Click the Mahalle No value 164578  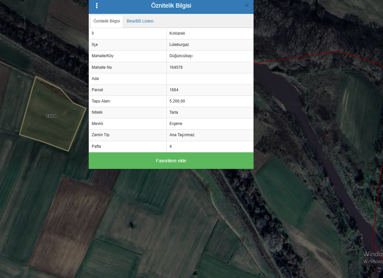(x=176, y=67)
